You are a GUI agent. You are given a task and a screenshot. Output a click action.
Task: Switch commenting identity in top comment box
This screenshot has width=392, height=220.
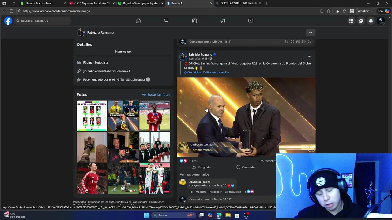point(183,42)
